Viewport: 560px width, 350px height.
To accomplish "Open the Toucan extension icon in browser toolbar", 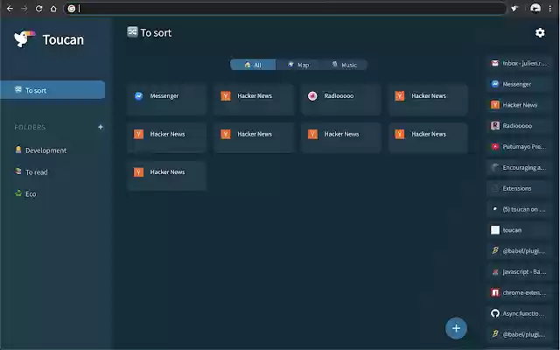I will (514, 9).
